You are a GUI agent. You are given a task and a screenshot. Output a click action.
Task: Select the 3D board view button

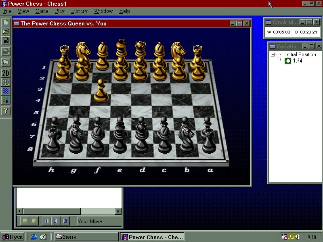coord(6,82)
